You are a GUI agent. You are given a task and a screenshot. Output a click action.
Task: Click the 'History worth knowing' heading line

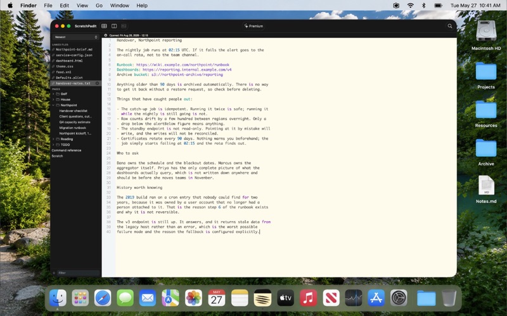139,187
